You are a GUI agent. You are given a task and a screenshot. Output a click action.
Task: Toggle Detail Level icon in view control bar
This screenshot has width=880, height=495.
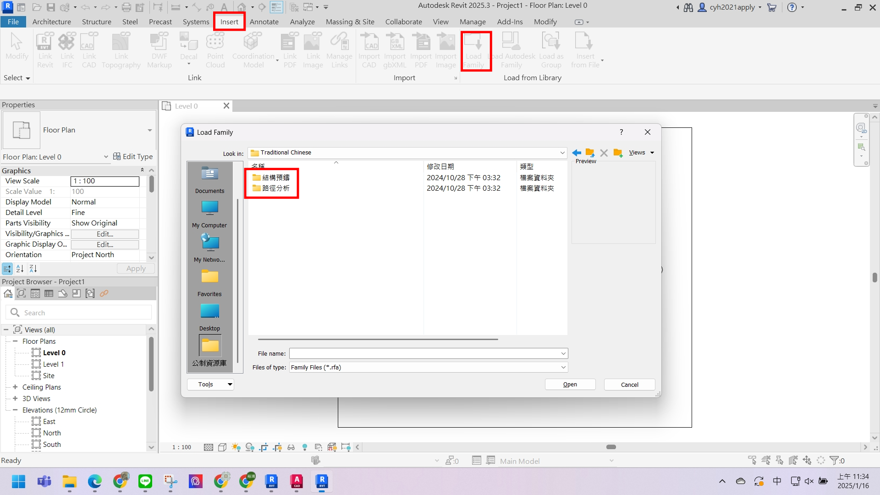click(209, 447)
